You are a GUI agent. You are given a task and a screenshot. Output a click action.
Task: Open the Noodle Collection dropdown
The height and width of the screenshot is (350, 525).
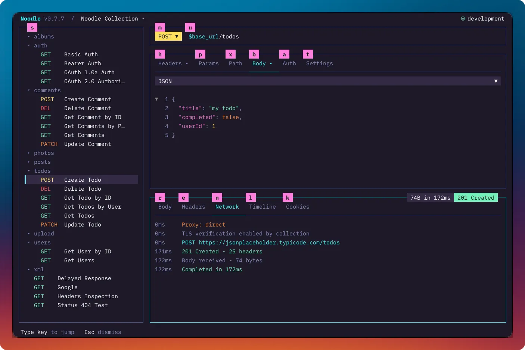[x=112, y=19]
